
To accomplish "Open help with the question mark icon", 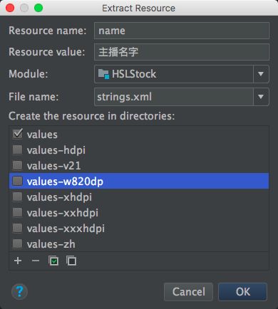I will coord(19,292).
